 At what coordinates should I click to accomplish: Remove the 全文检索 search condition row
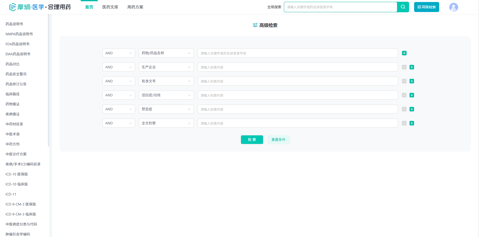click(404, 123)
